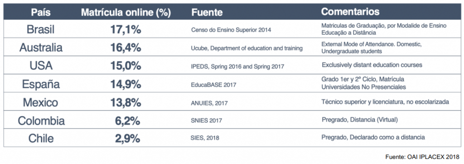Screen dimensions: 464x164
Task: Click the Censo do Ensino Superior 2014 source
Action: [x=231, y=29]
